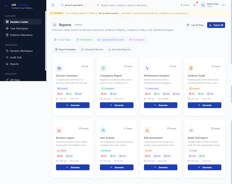
Task: Click the AU user avatar
Action: (x=203, y=5)
